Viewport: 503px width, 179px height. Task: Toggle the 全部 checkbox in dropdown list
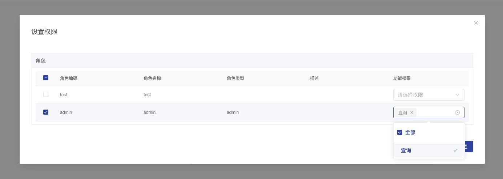point(400,132)
